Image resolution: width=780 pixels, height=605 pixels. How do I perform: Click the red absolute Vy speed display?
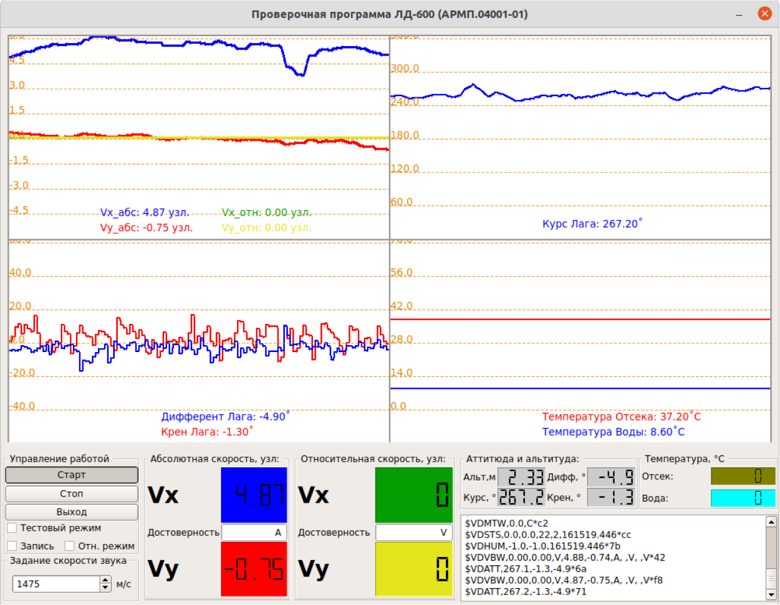coord(254,569)
